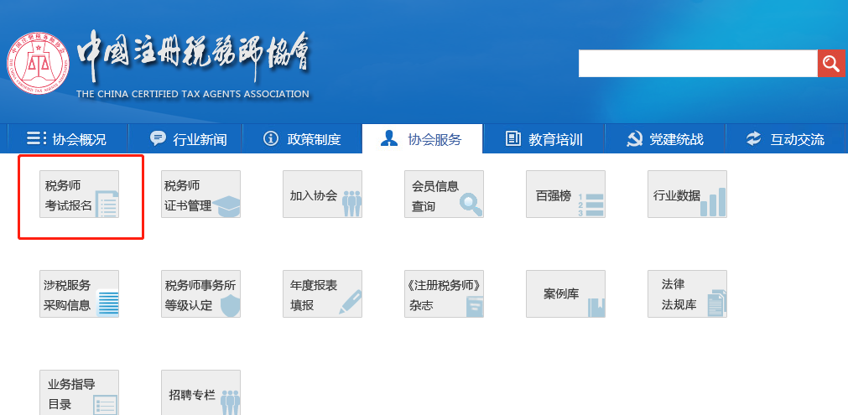This screenshot has width=848, height=415.
Task: Click the refresh arrows icon beside 互动交流
Action: coord(753,138)
